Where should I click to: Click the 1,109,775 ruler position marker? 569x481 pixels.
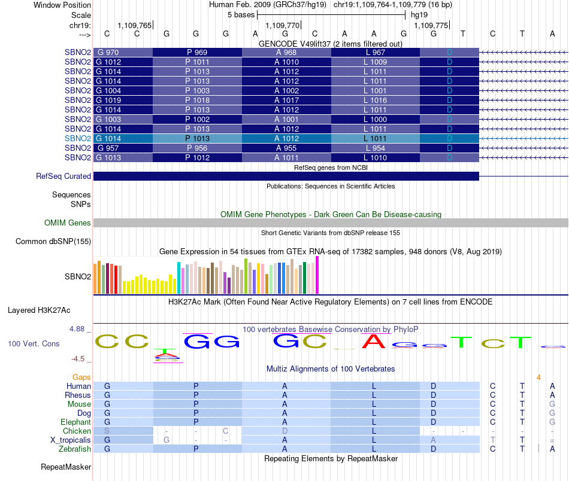click(432, 25)
